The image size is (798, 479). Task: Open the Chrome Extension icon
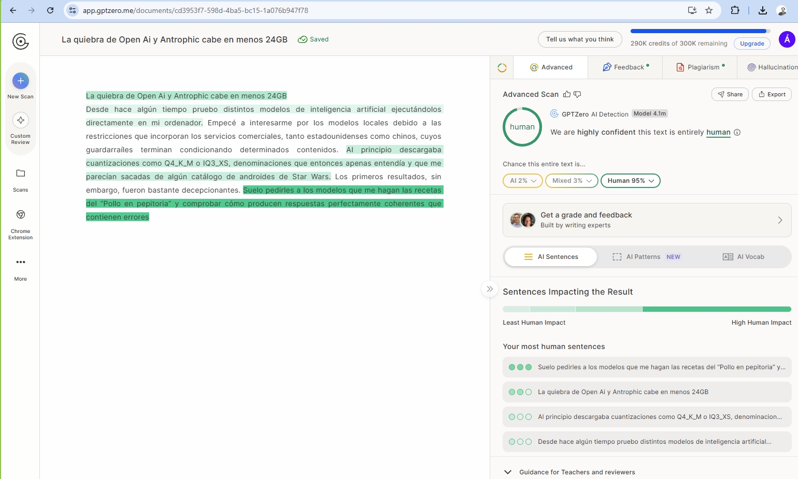tap(20, 214)
